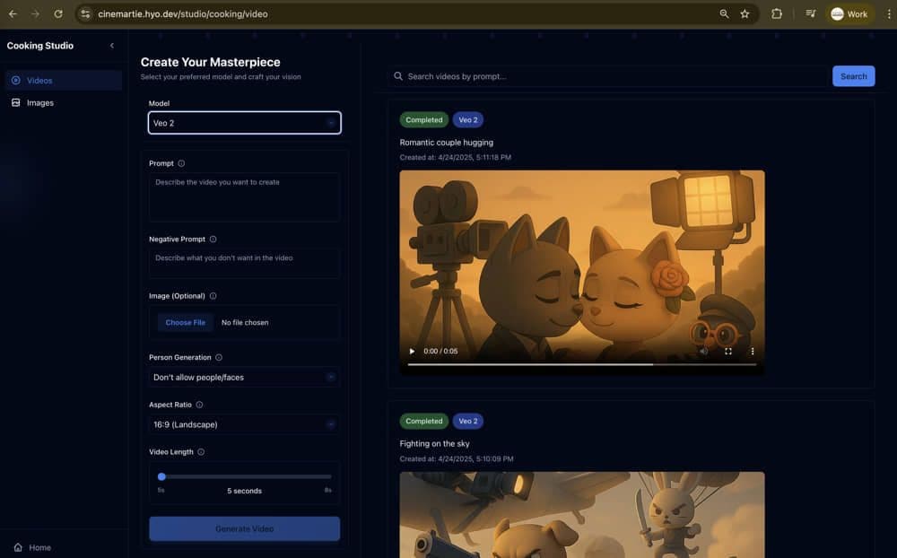Play the Romantic couple hugging video

click(413, 352)
